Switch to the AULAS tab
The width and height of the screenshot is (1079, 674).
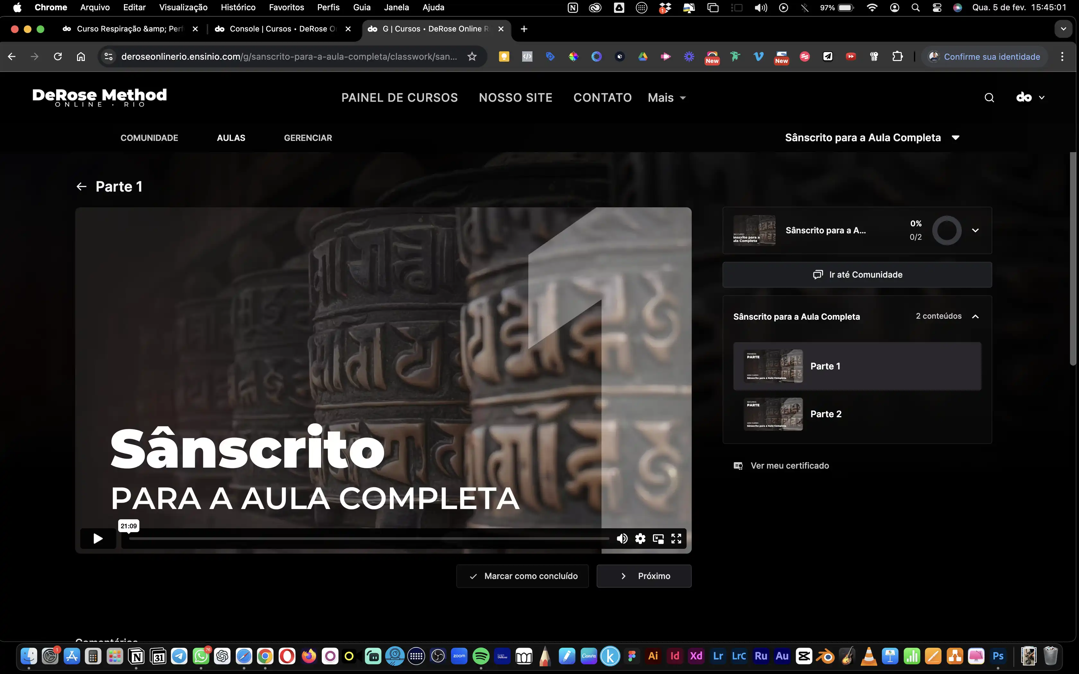pyautogui.click(x=231, y=138)
